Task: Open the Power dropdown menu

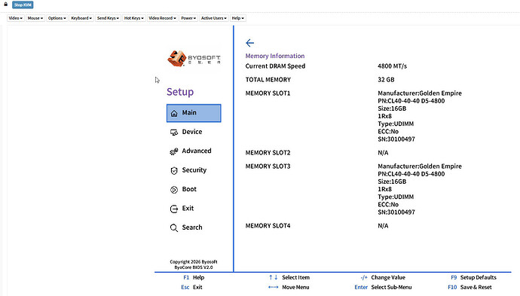Action: 188,18
